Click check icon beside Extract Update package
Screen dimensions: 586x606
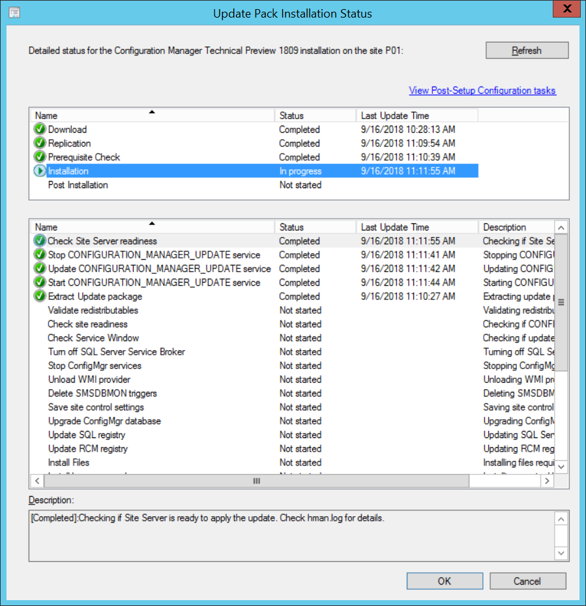pyautogui.click(x=40, y=296)
